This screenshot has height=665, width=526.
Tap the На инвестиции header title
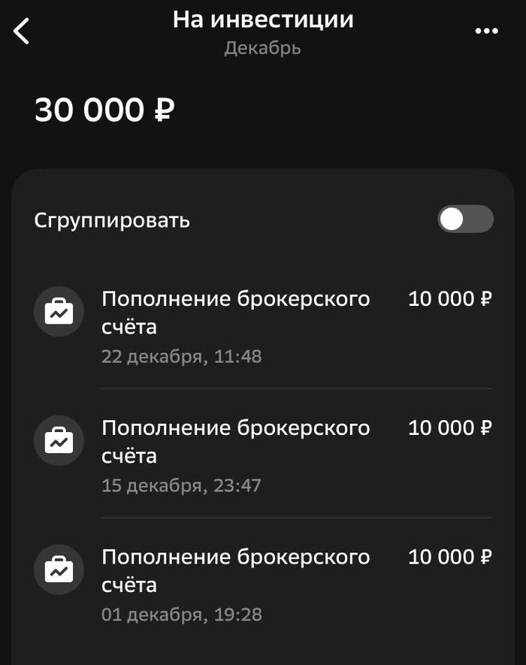pyautogui.click(x=263, y=20)
